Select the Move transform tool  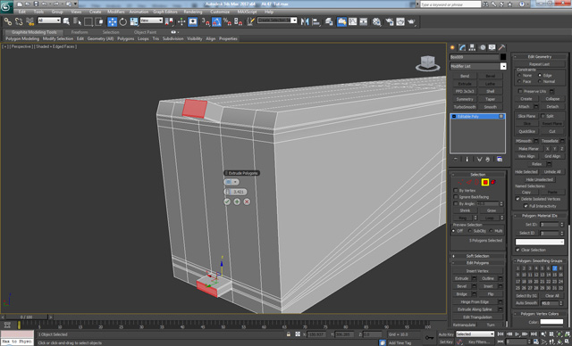(113, 21)
